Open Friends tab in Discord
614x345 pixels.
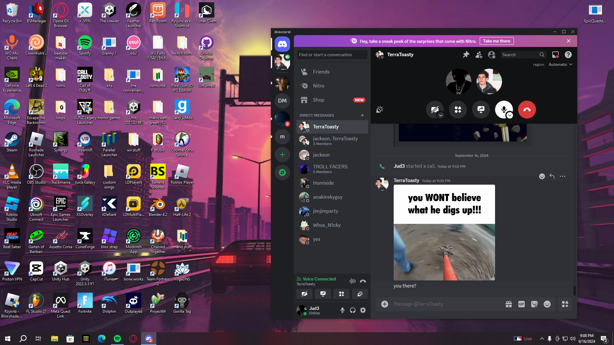(332, 72)
